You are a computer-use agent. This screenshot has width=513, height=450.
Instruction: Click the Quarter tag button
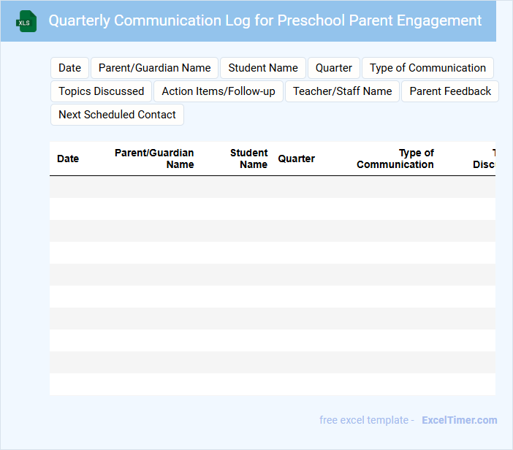(x=334, y=68)
